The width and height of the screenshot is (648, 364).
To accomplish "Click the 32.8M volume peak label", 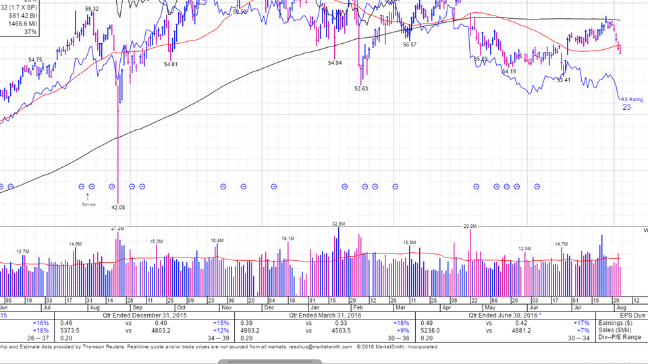I will tap(338, 224).
